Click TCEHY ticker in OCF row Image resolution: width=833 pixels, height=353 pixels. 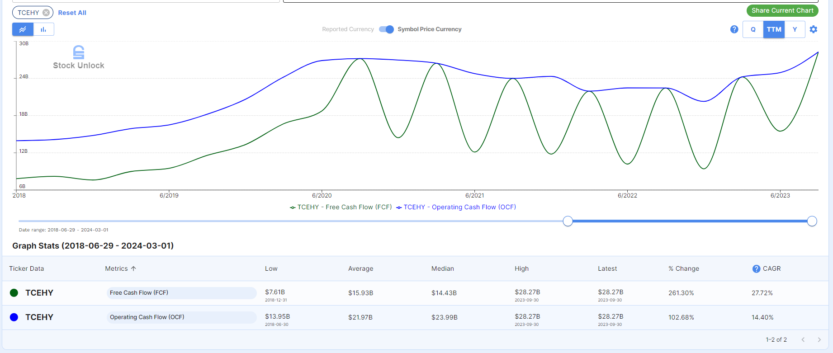click(39, 317)
